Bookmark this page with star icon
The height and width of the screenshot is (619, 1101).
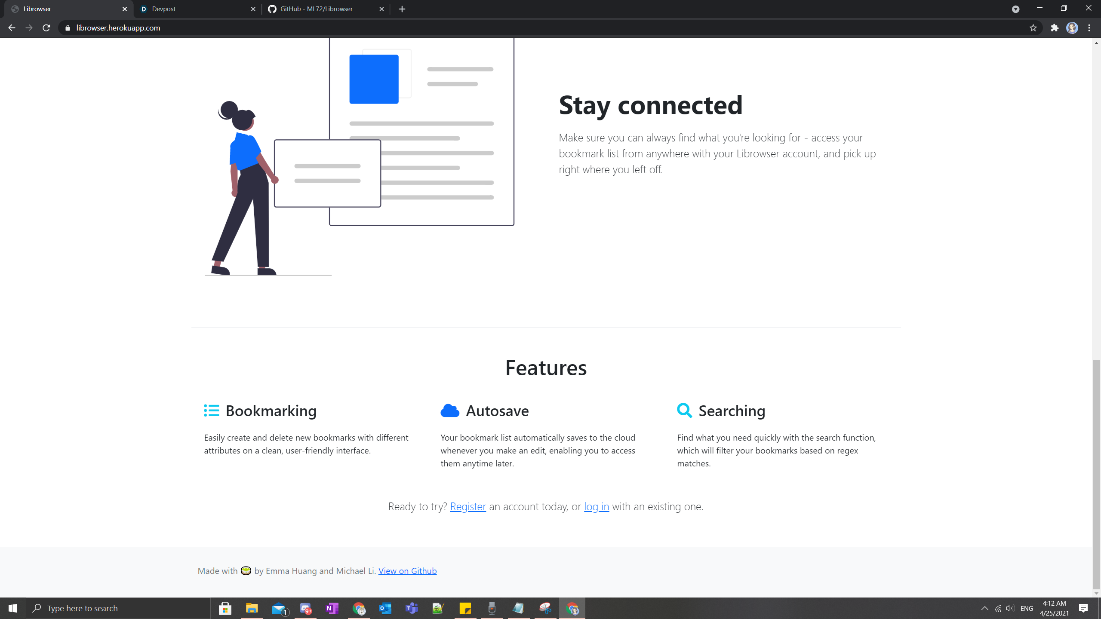coord(1033,28)
